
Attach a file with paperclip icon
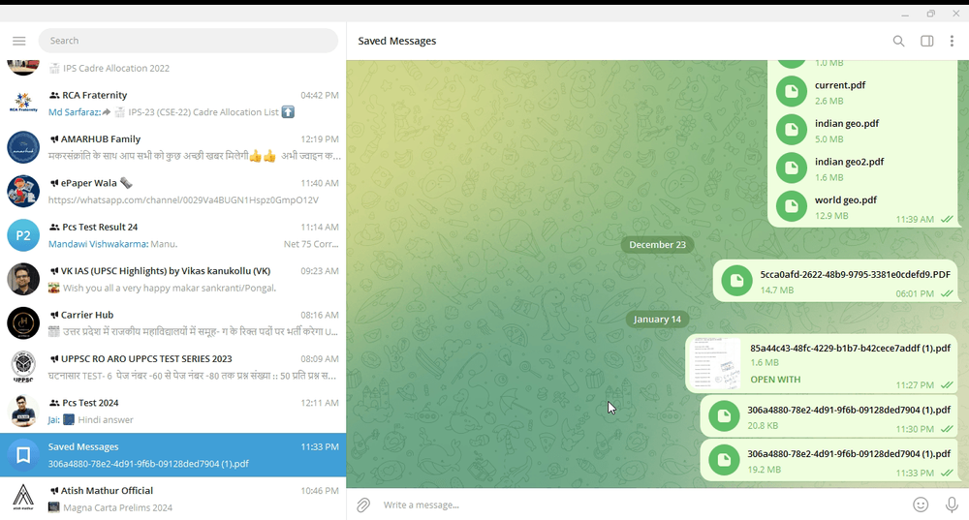tap(363, 505)
